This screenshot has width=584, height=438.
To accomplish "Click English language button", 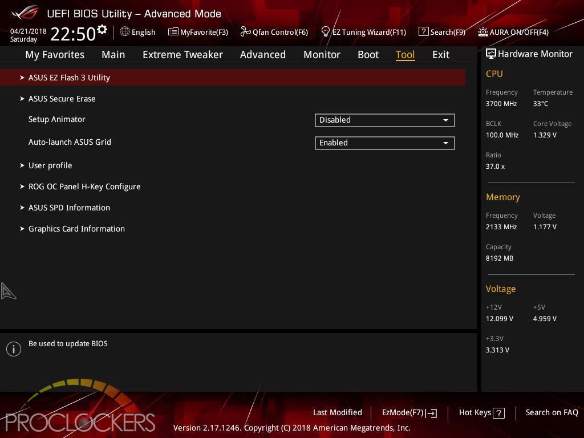I will [x=138, y=32].
